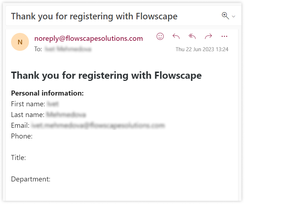Click the Thu 22 Jun 2023 13:24 timestamp
The width and height of the screenshot is (306, 204).
[x=202, y=49]
